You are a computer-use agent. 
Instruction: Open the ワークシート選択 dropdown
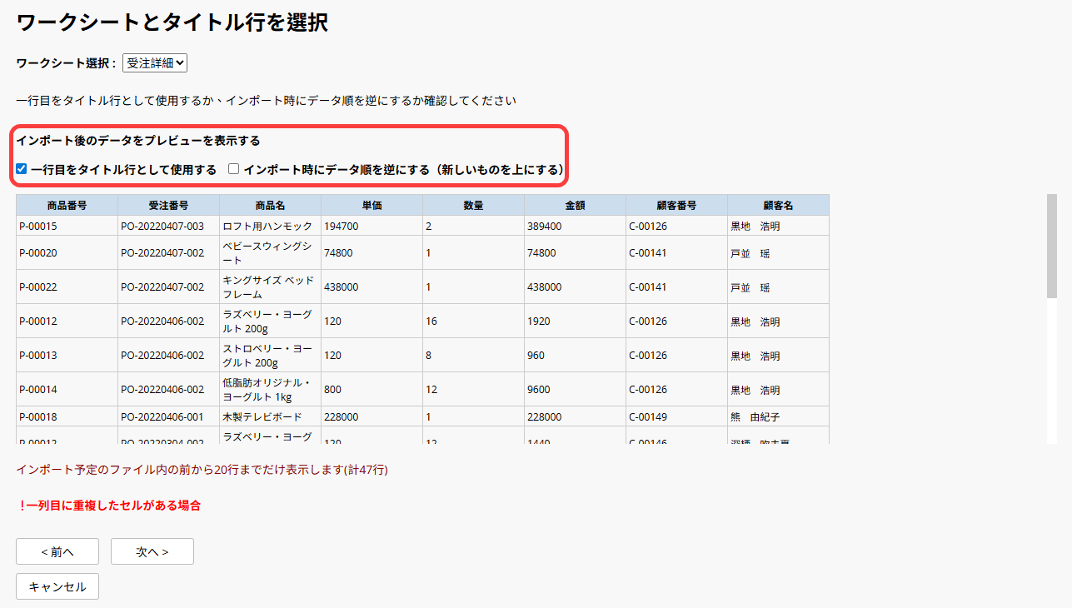pyautogui.click(x=155, y=62)
